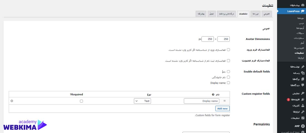Screen dimensions: 306x133
Task: Click the avatar height field next to px
Action: click(x=208, y=39)
